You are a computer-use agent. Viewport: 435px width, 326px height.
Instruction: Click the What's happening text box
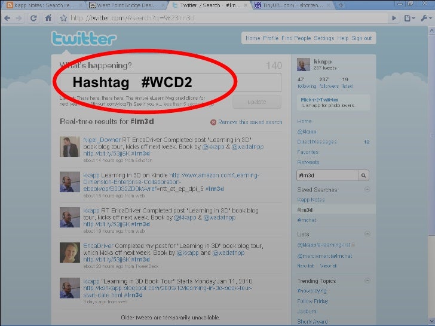(171, 82)
